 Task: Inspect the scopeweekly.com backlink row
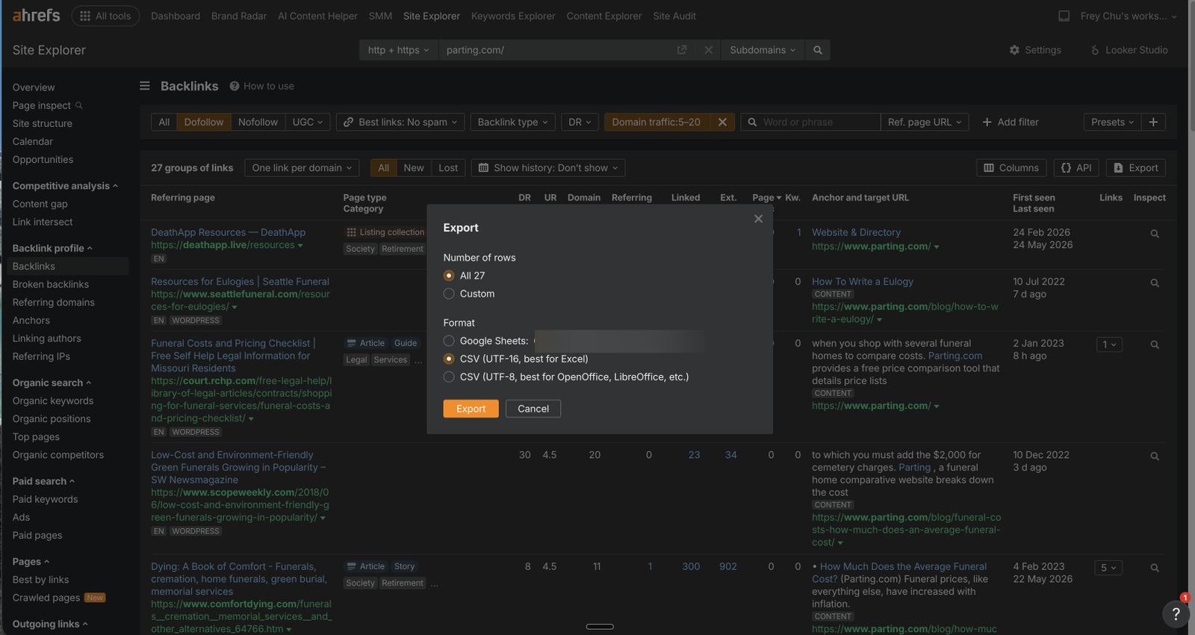[1155, 456]
